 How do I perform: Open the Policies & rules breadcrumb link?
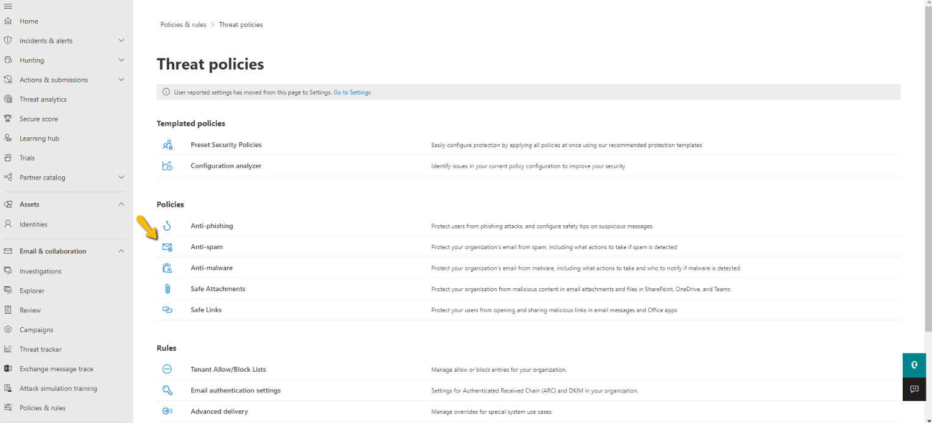coord(183,24)
